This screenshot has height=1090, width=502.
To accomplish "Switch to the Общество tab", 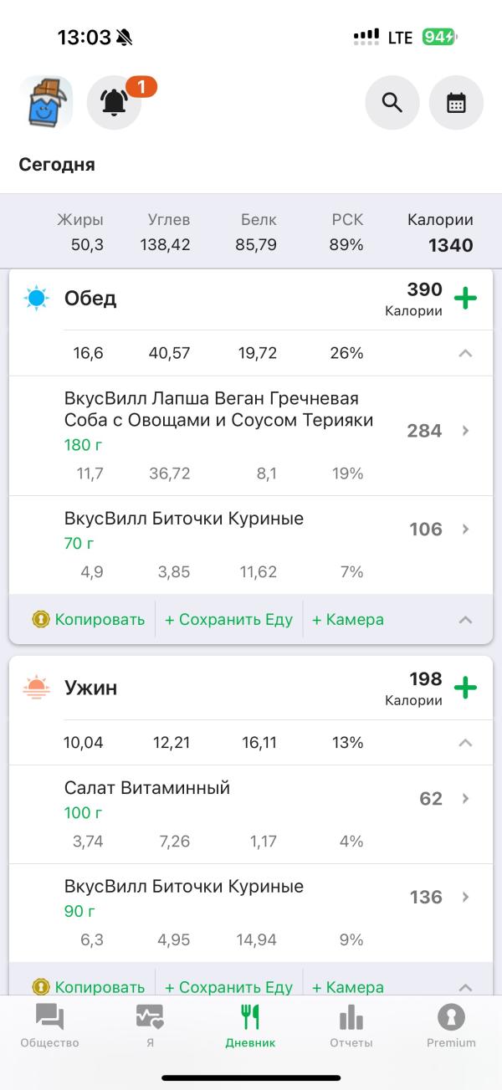I will [x=50, y=1026].
